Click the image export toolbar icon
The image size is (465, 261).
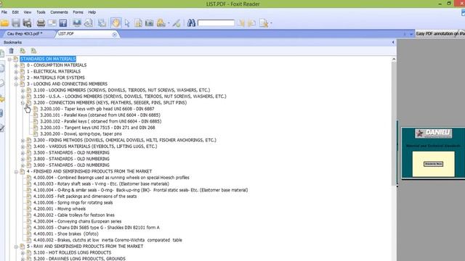(88, 23)
